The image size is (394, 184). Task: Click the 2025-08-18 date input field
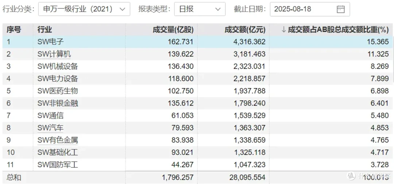310,9
